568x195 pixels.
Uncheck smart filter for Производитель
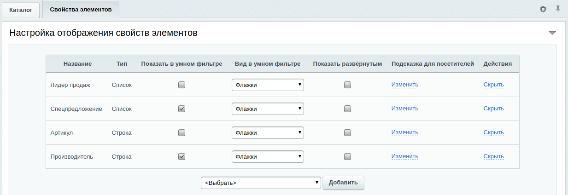click(x=182, y=156)
